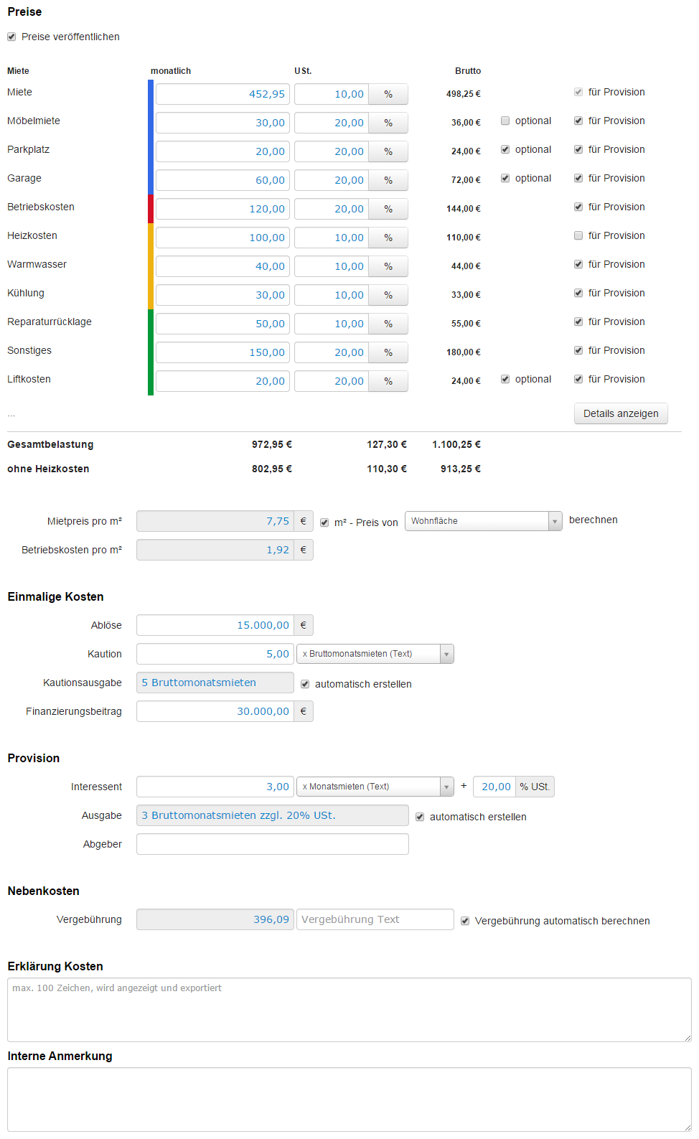Toggle 'automatisch erstellen' for Ausgabe
This screenshot has height=1139, width=699.
coord(420,817)
